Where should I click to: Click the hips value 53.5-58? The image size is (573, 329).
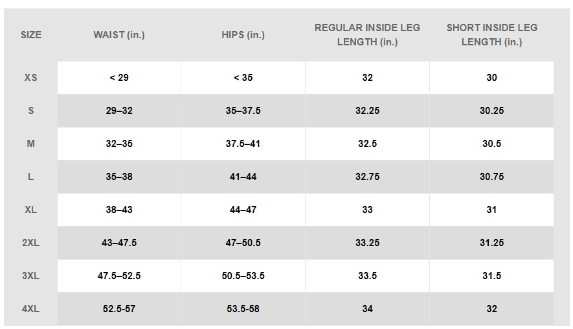(x=243, y=309)
